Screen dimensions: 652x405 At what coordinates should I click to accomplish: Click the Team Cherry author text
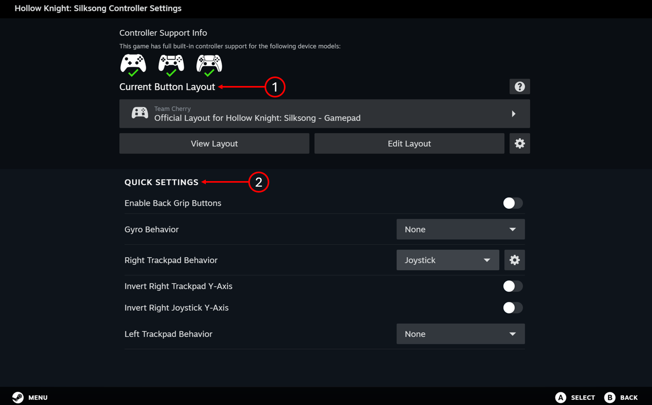(173, 109)
